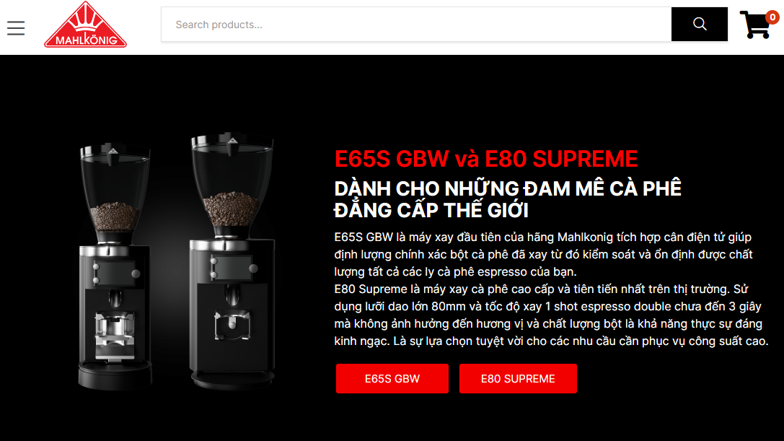Viewport: 784px width, 441px height.
Task: Click the left grinder's portafilter holder
Action: click(115, 328)
